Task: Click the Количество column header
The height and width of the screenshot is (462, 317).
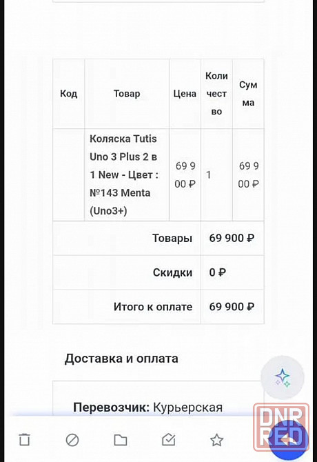Action: pyautogui.click(x=216, y=94)
